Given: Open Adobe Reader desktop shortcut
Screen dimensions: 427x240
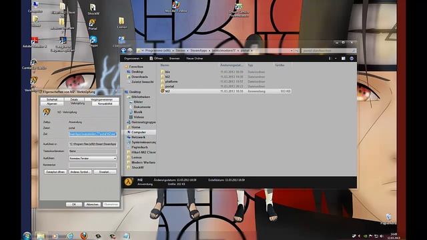Looking at the screenshot, I should coord(35,43).
